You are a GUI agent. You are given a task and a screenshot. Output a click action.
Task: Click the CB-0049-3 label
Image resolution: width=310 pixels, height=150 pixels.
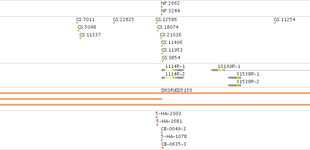tap(173, 129)
